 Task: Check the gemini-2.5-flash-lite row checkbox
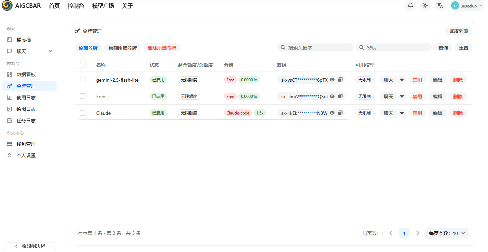tap(83, 80)
